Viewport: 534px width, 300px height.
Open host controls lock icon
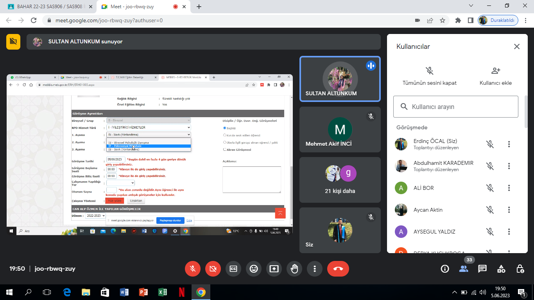520,269
